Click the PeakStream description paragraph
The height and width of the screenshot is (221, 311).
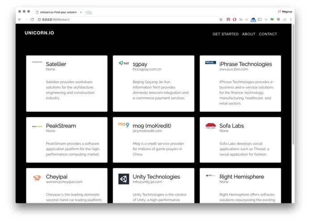click(x=73, y=149)
